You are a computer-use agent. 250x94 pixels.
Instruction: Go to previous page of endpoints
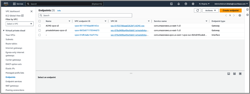pyautogui.click(x=226, y=16)
